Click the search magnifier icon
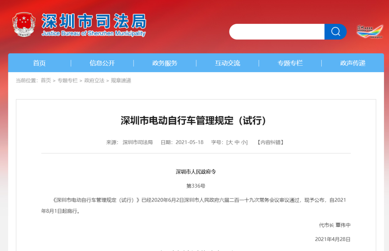This screenshot has height=251, width=389. (x=335, y=32)
